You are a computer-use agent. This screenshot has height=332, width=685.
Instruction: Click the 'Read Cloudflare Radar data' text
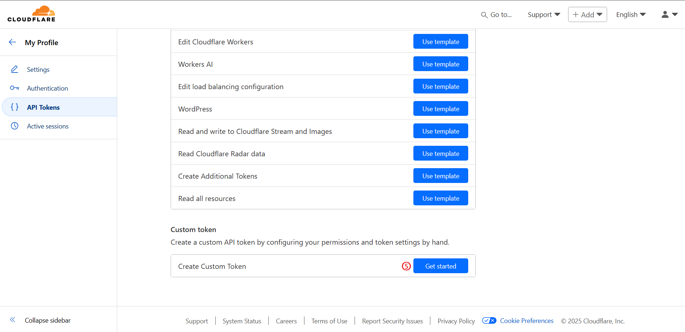point(221,154)
